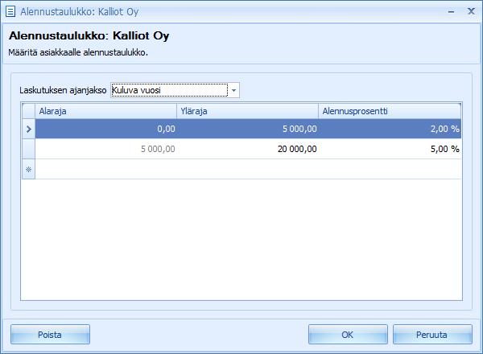483x354 pixels.
Task: Click the new row asterisk marker
Action: click(29, 169)
